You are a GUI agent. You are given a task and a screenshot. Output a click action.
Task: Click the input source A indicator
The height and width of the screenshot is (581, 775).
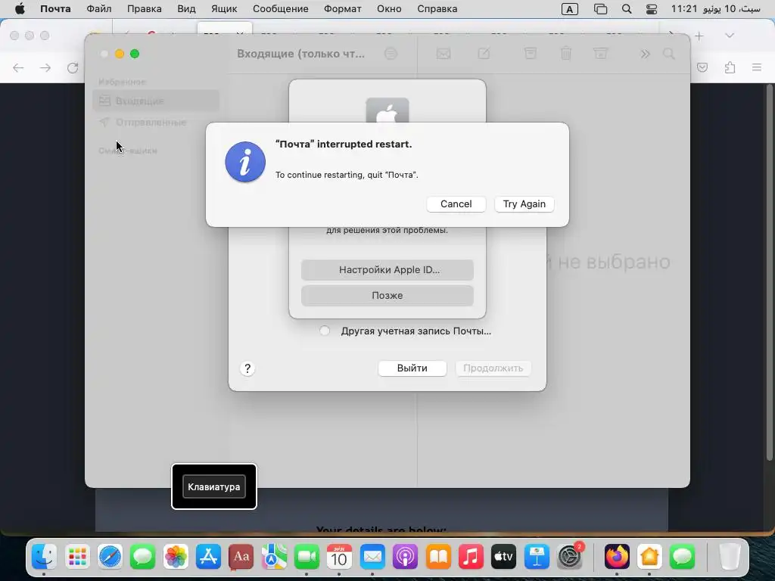pyautogui.click(x=569, y=9)
